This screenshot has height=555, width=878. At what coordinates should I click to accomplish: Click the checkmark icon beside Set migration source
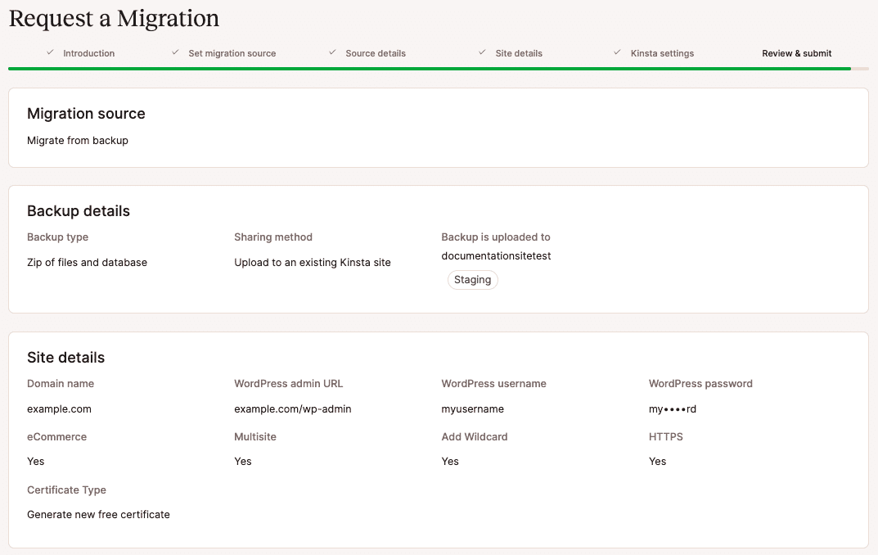(x=175, y=52)
